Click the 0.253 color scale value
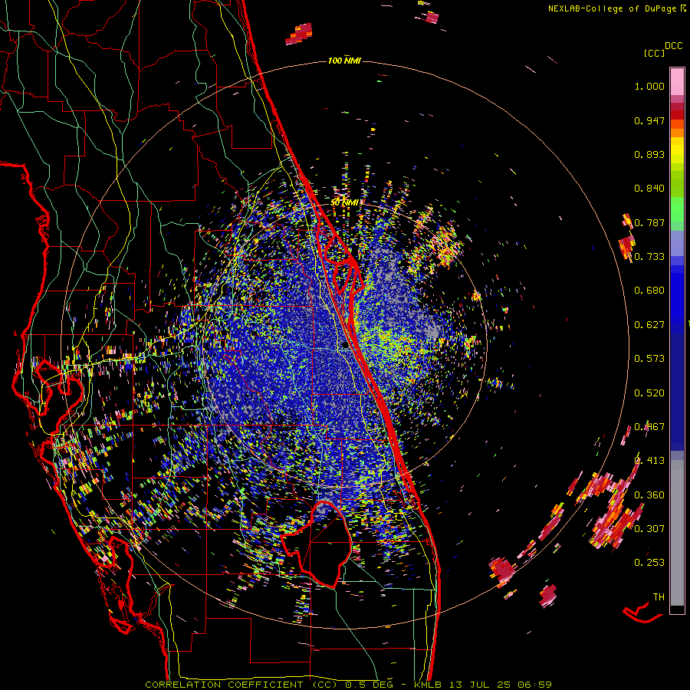Image resolution: width=690 pixels, height=690 pixels. click(x=649, y=563)
